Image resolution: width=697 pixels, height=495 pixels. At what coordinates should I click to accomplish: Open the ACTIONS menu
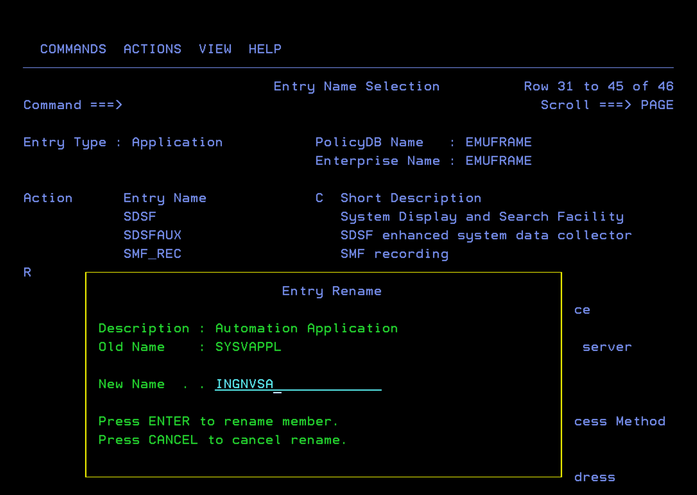pos(152,49)
